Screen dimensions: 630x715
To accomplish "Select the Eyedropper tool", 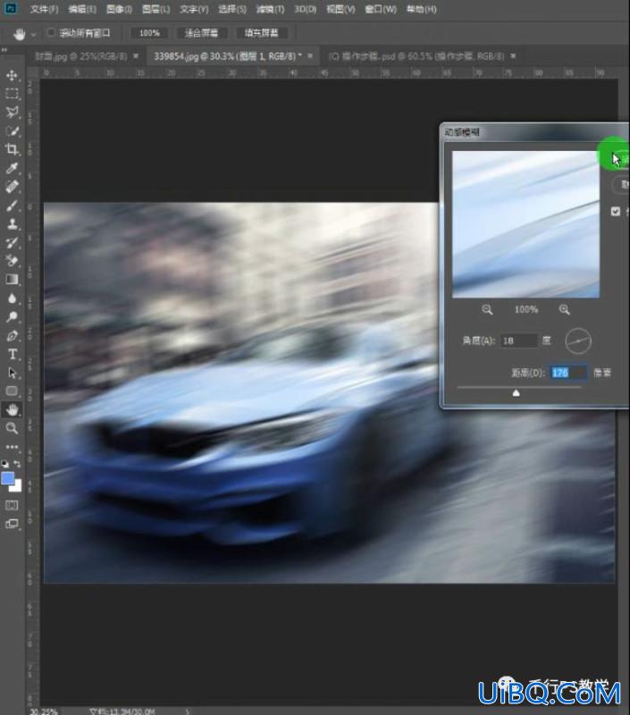I will pos(12,168).
